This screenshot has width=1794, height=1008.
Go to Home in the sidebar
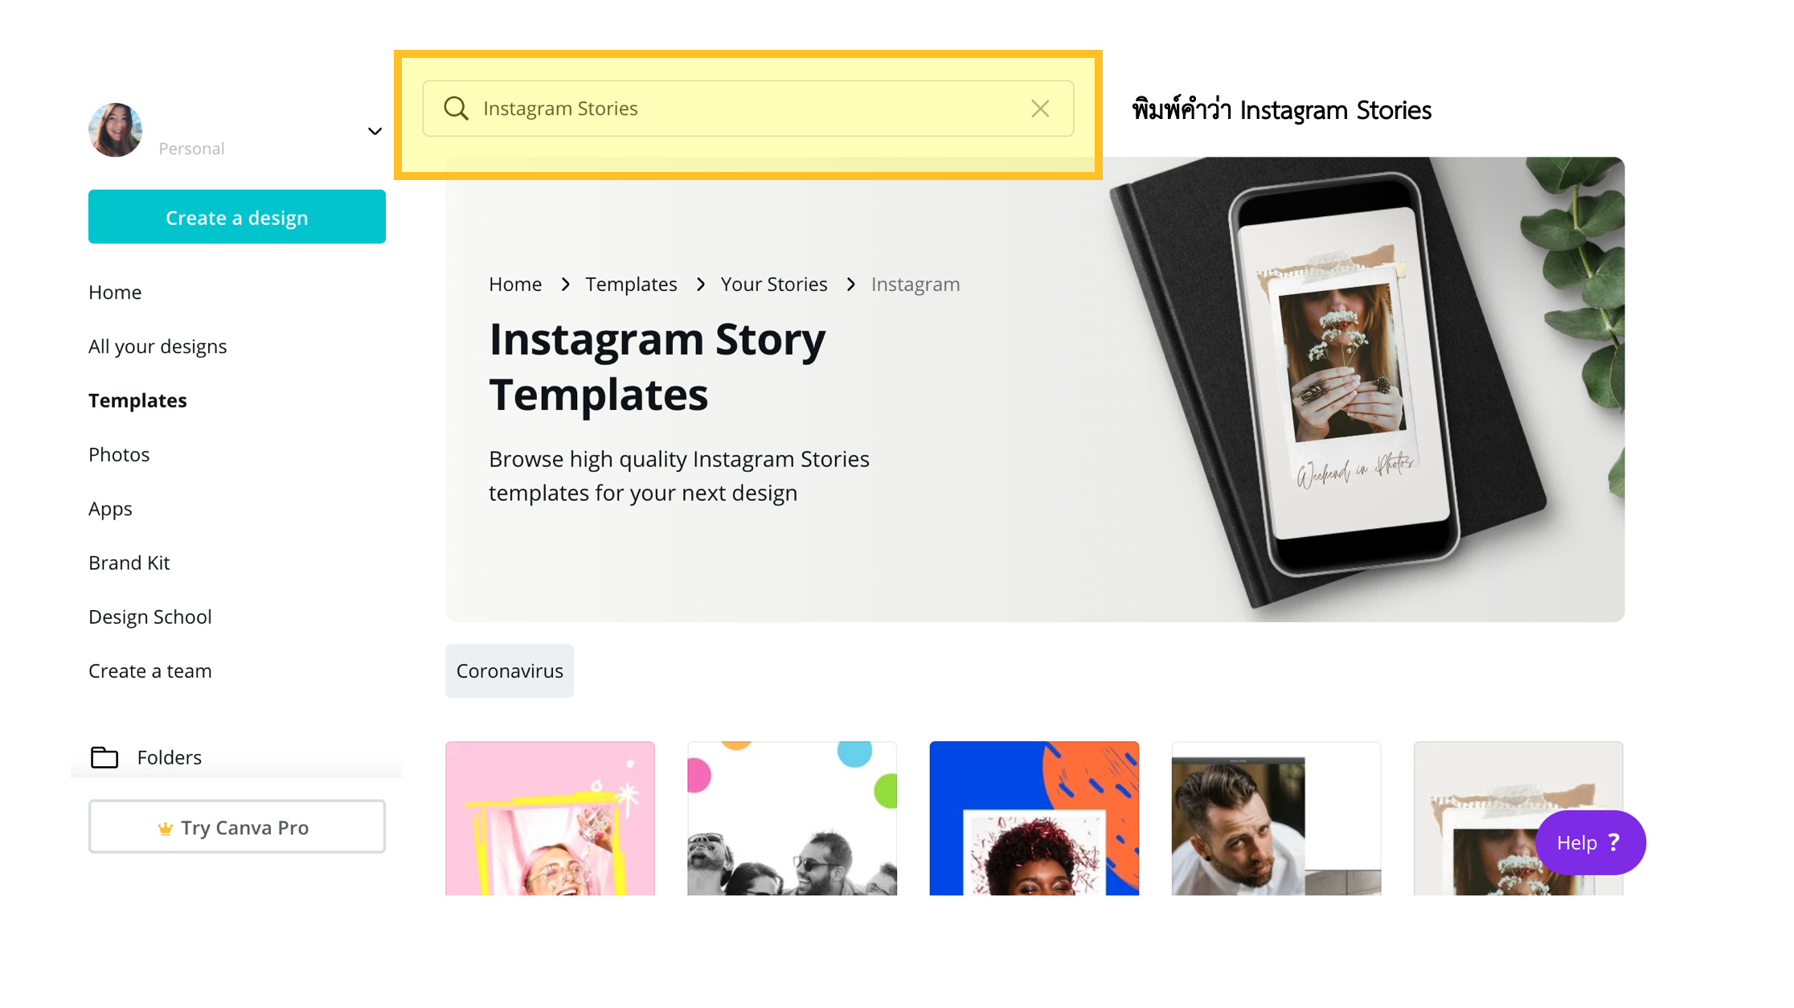pos(115,292)
